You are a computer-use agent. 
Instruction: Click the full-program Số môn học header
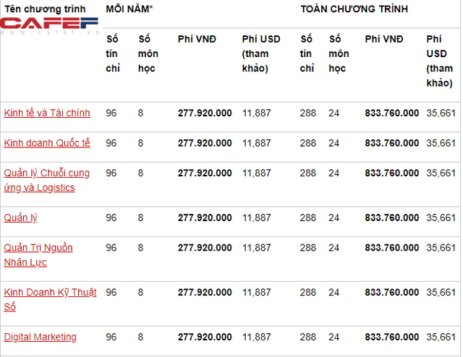tap(339, 53)
